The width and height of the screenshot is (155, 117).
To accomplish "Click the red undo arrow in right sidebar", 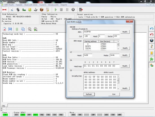I will [152, 35].
